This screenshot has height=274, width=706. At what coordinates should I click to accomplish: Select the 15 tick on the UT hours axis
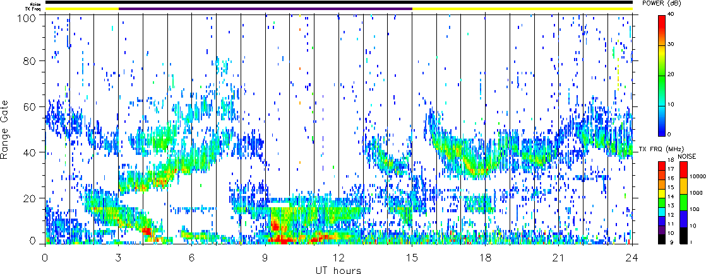pyautogui.click(x=412, y=258)
